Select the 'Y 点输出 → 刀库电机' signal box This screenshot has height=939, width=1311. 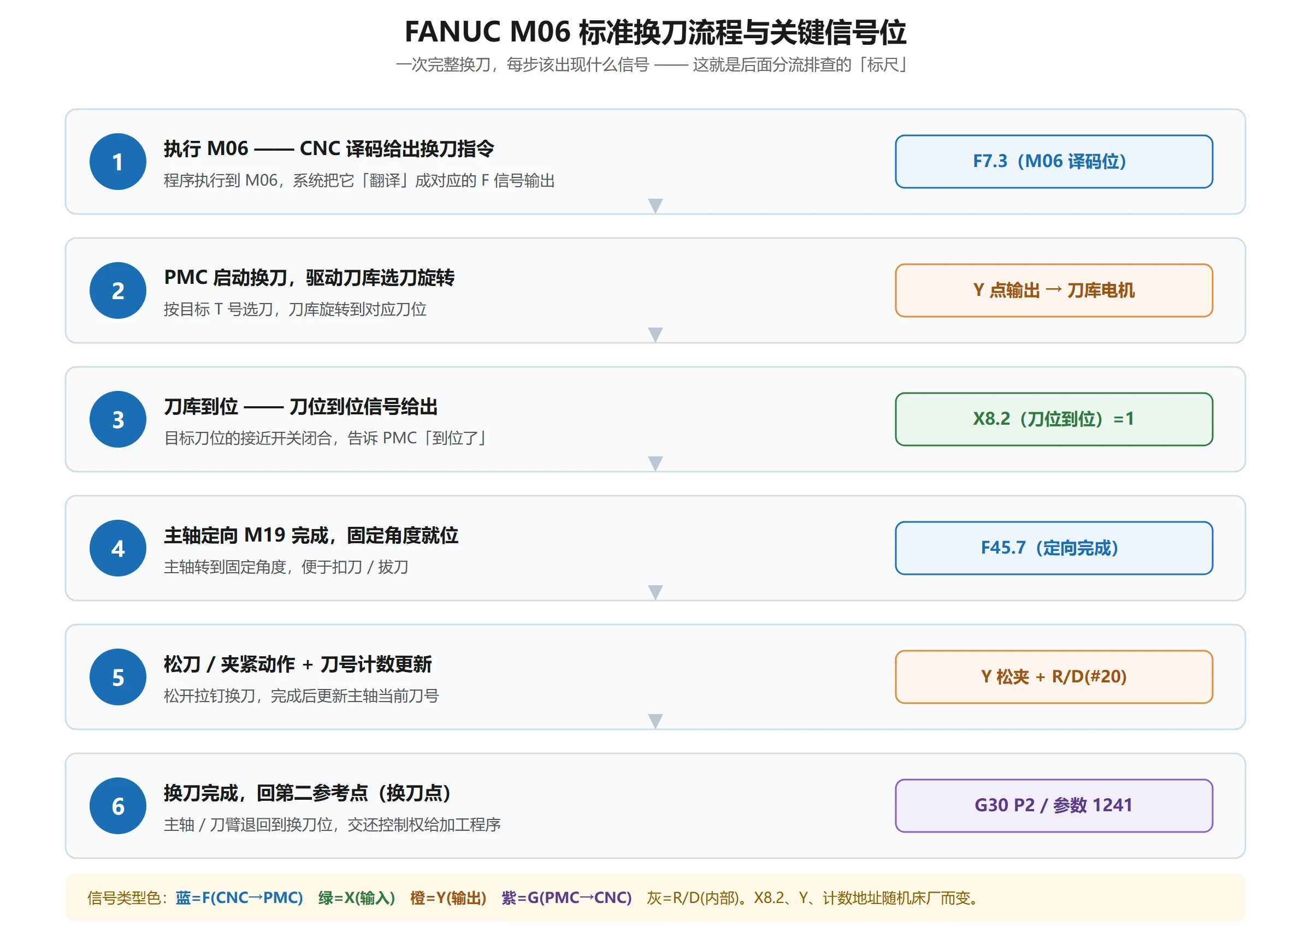(x=1054, y=290)
